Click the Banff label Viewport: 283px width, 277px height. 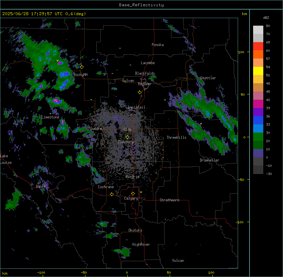click(x=41, y=187)
